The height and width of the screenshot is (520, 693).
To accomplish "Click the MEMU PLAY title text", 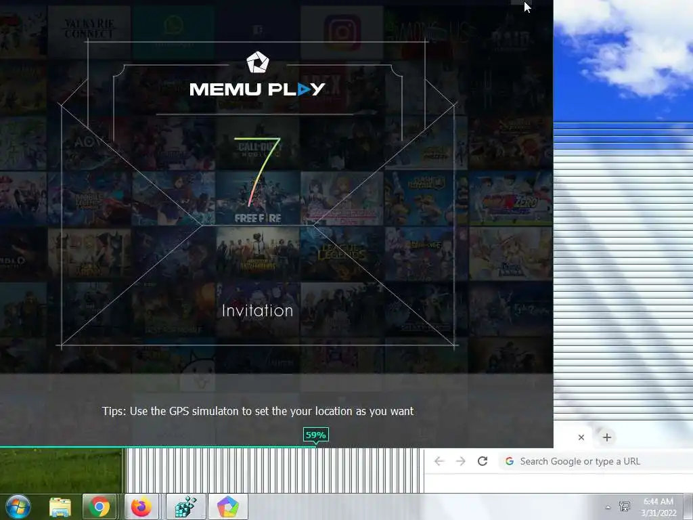I will click(x=257, y=89).
